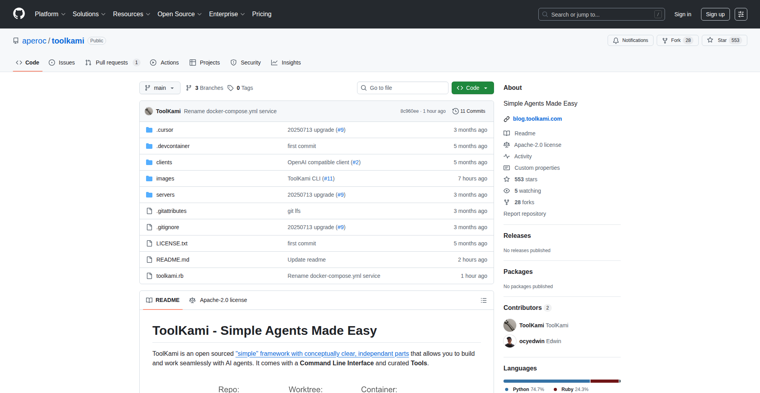The width and height of the screenshot is (760, 393).
Task: Open the Releases section heading
Action: click(x=517, y=235)
